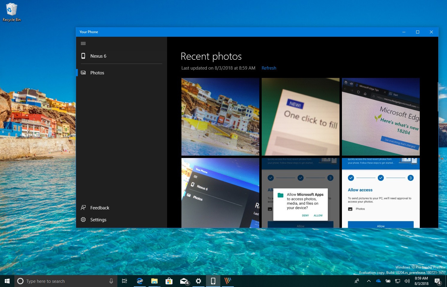Click the Refresh link under Recent photos
This screenshot has width=447, height=287.
[269, 68]
